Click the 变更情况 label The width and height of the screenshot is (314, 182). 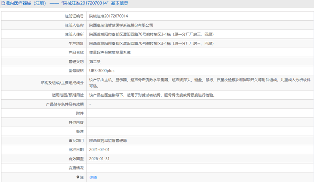[x=76, y=168]
